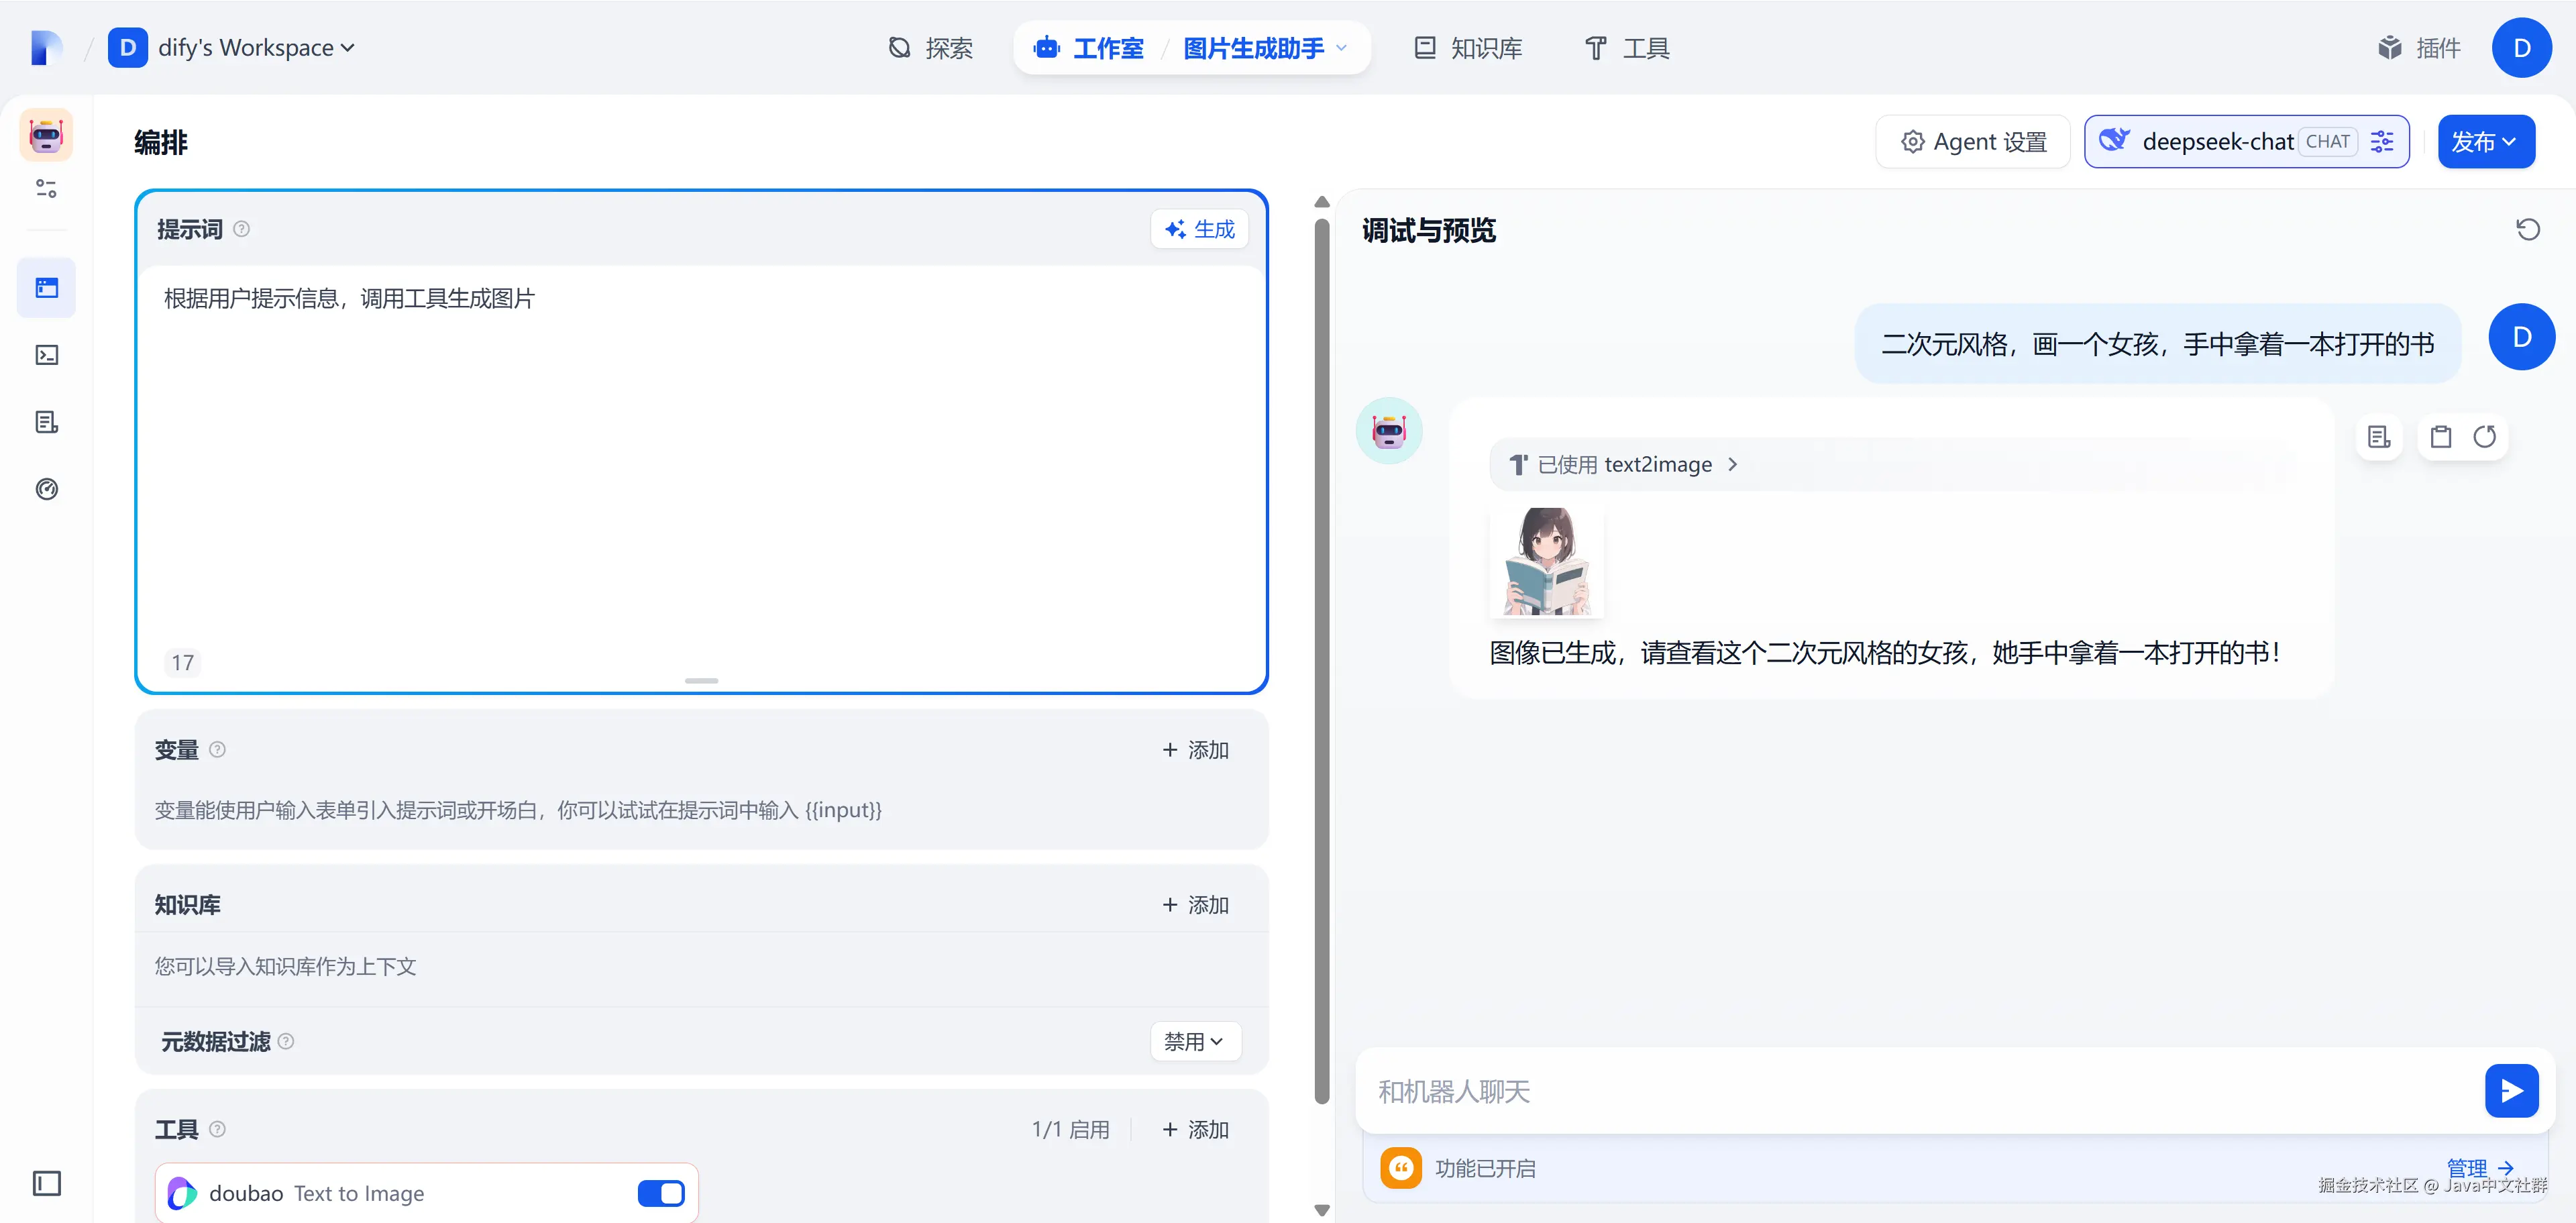
Task: Click the Agent 设置 button
Action: pyautogui.click(x=1973, y=142)
